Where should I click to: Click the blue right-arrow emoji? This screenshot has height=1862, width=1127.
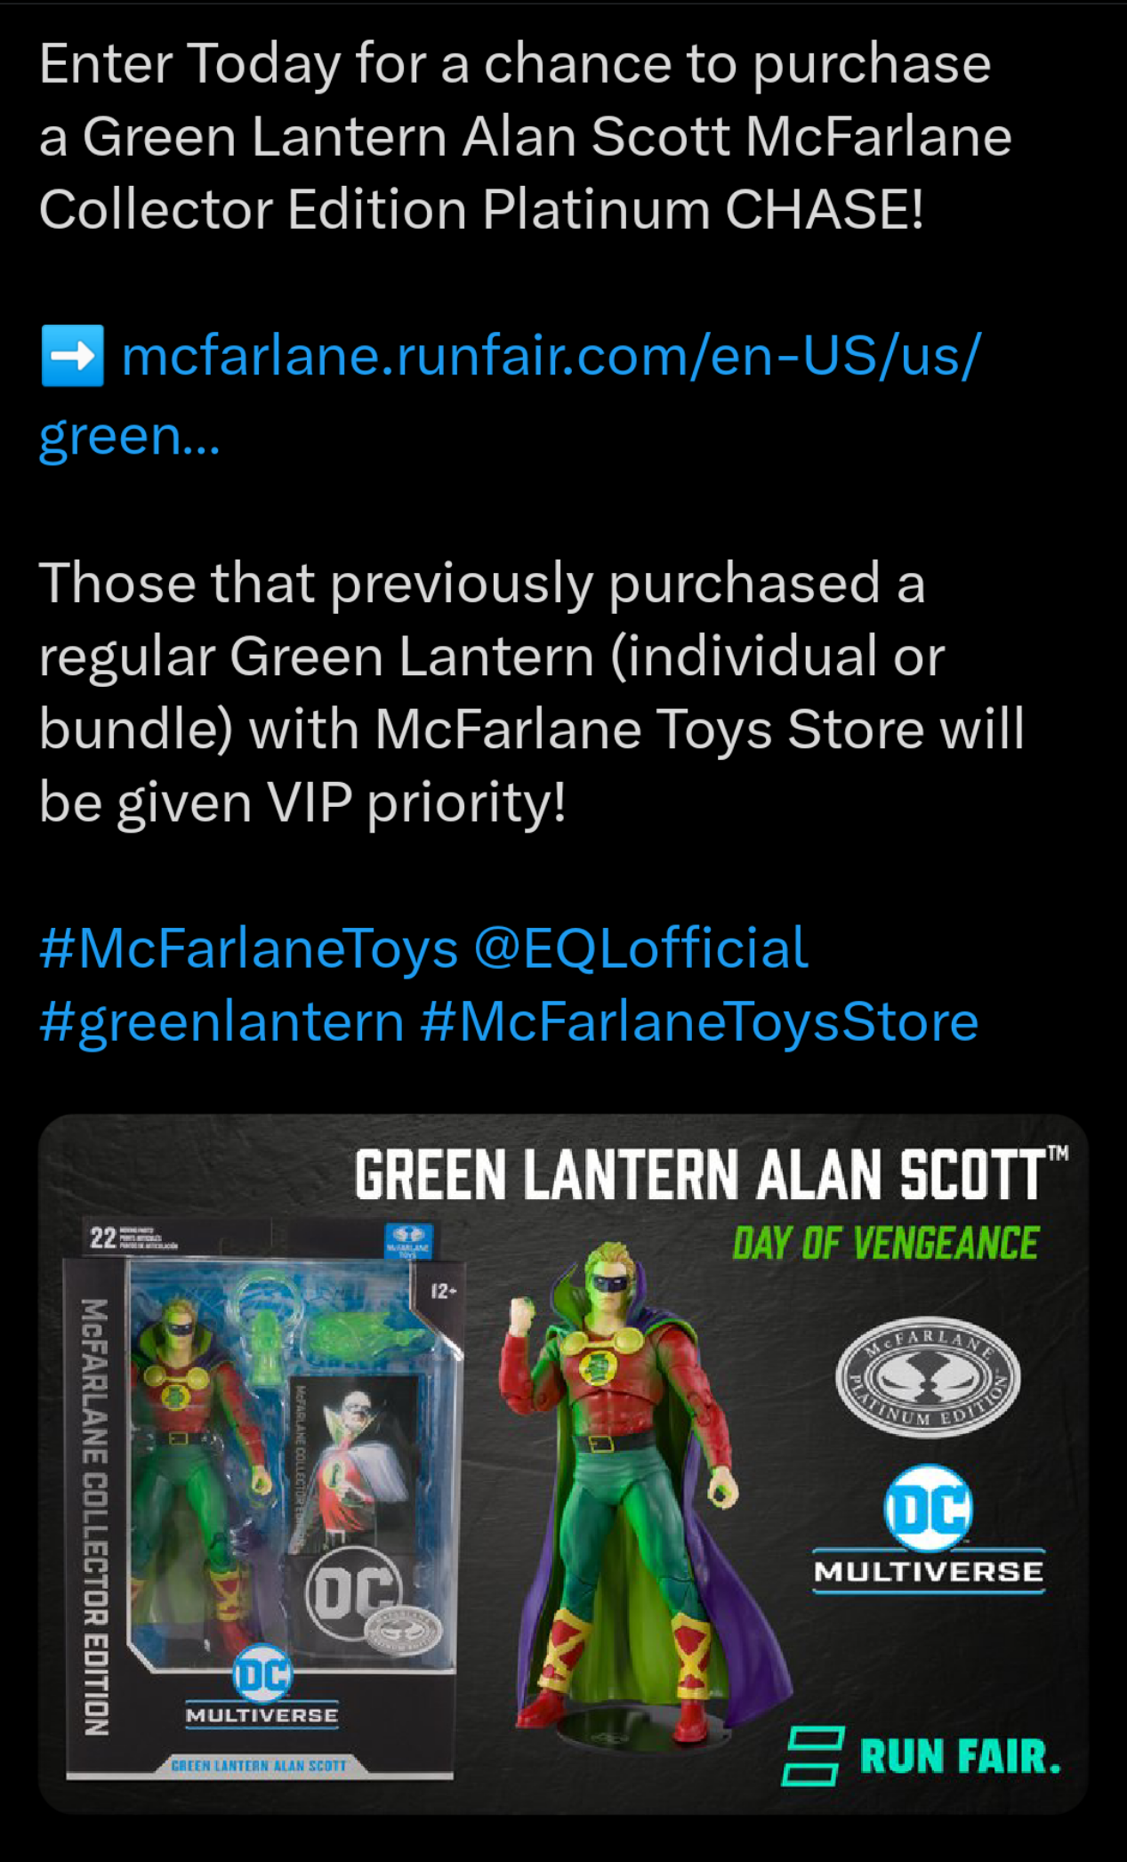point(72,356)
